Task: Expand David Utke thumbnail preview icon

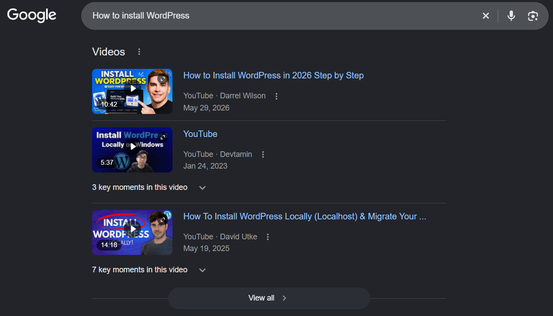Action: [162, 220]
